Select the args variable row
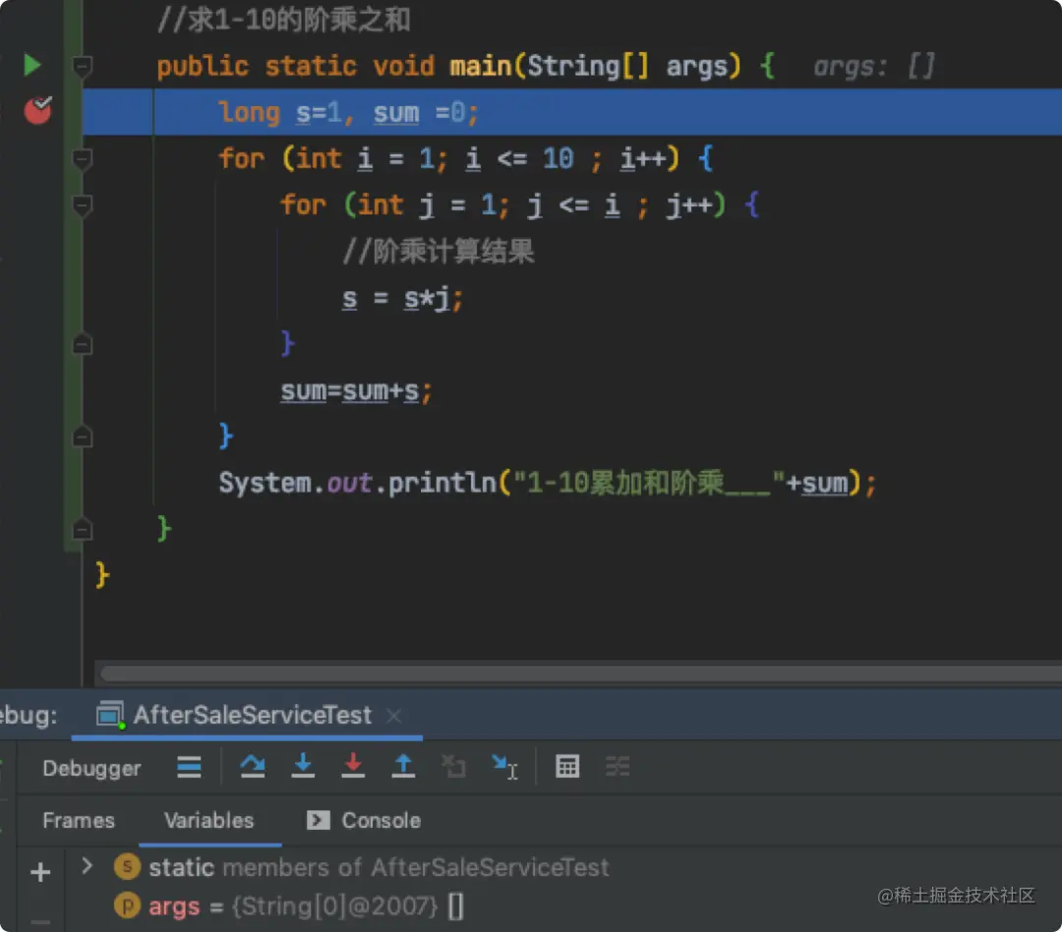Viewport: 1062px width, 932px height. (306, 906)
